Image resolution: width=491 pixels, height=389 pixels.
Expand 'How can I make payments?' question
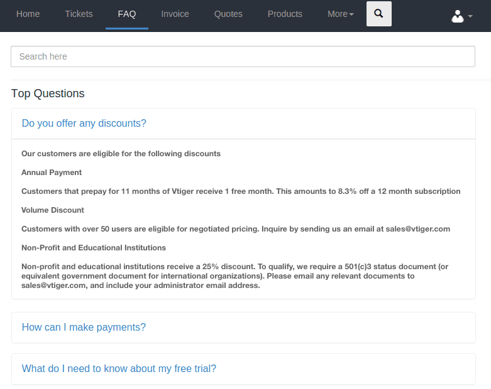84,327
